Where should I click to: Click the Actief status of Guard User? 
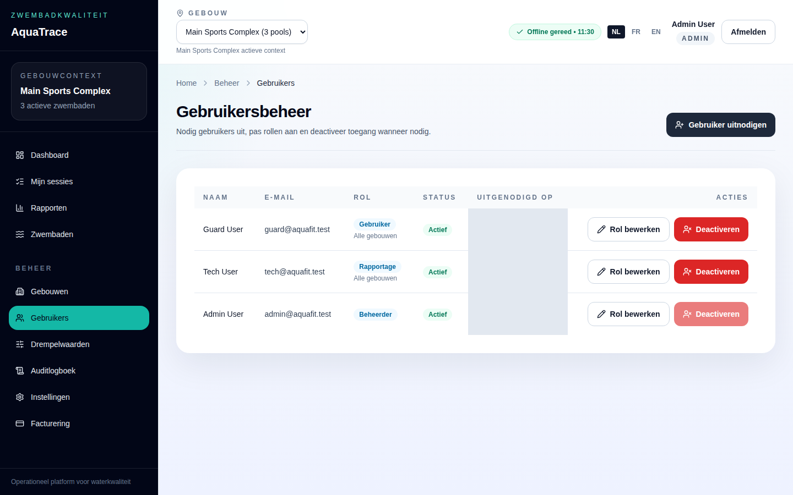point(437,230)
